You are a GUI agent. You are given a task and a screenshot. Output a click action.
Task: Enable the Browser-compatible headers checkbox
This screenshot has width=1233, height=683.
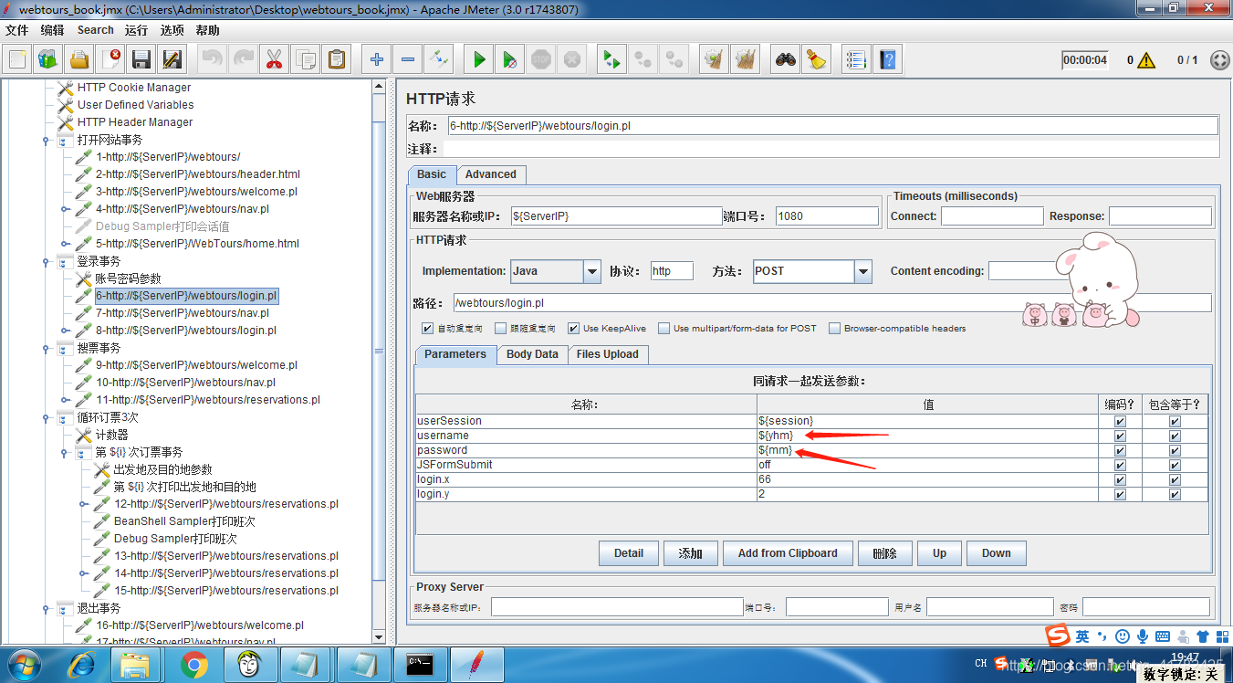(x=834, y=328)
